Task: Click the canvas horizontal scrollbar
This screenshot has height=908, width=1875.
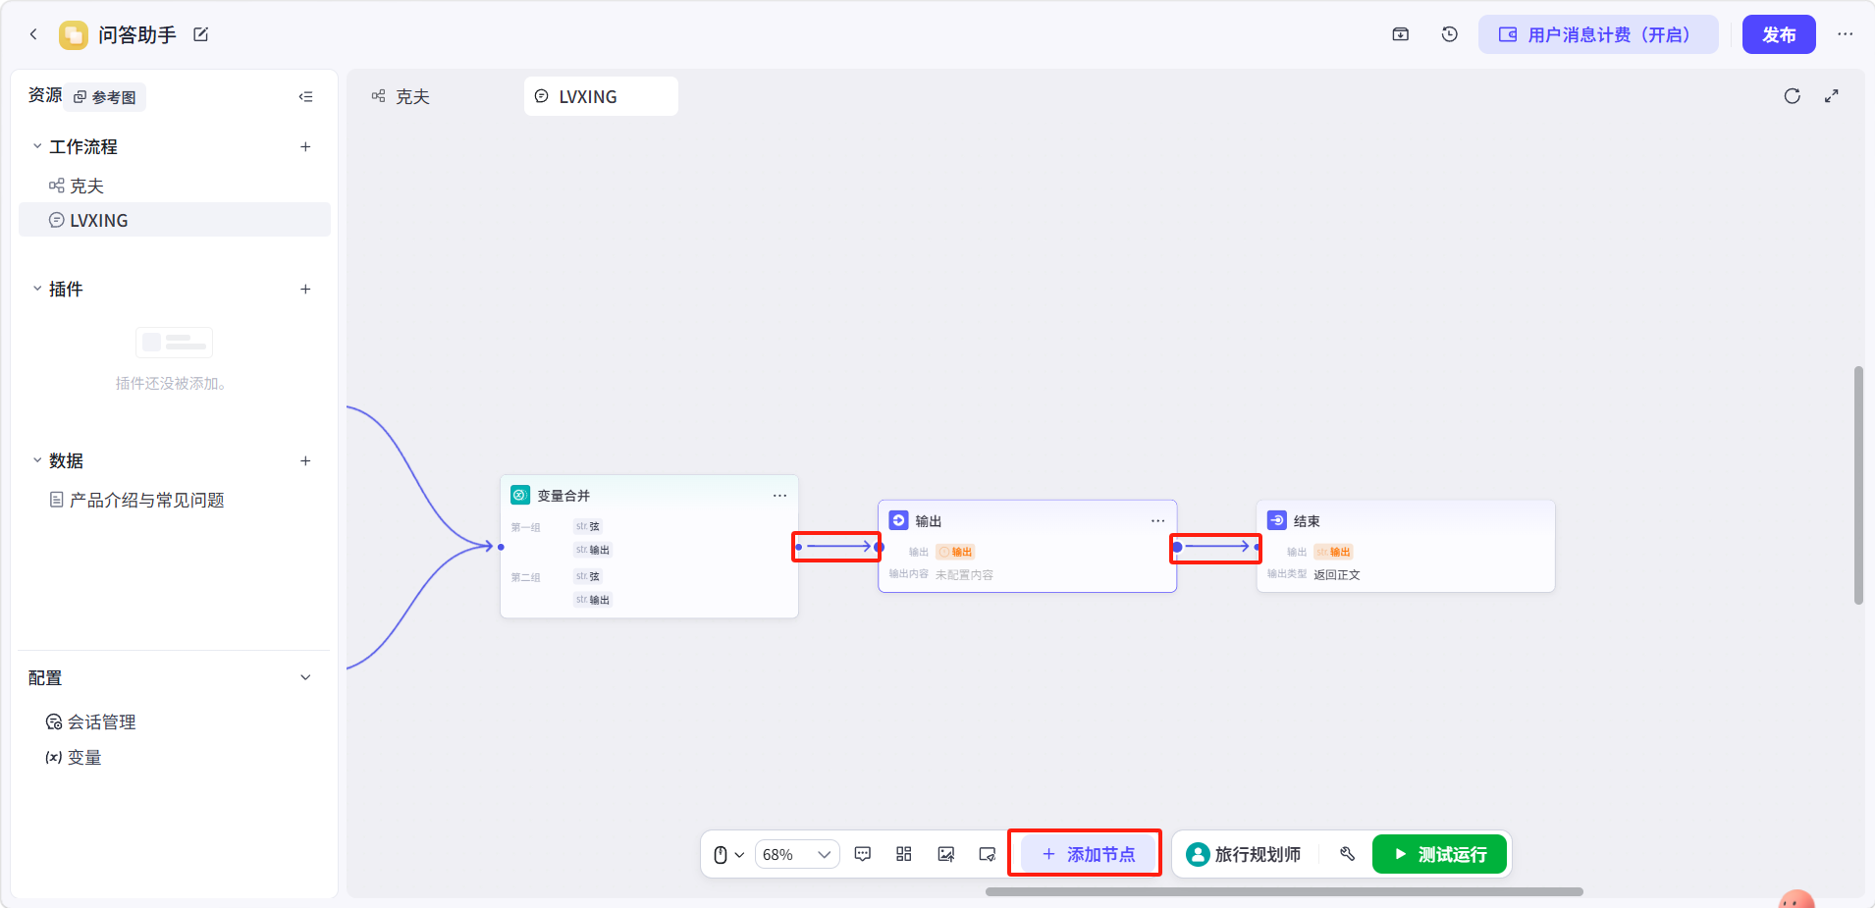Action: coord(1284,892)
